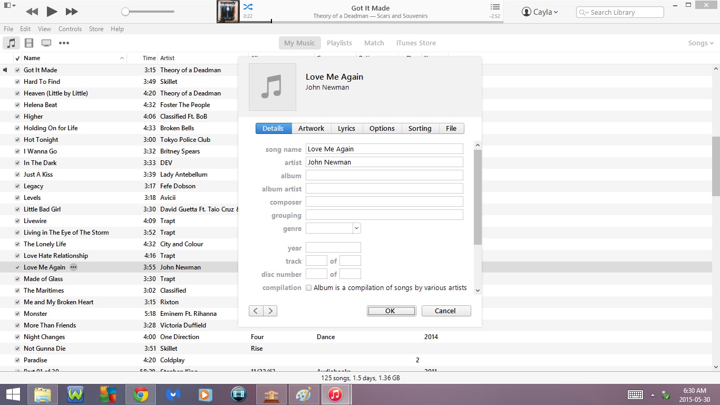This screenshot has width=720, height=405.
Task: Click the dialog details scrollbar thumb
Action: point(478,197)
